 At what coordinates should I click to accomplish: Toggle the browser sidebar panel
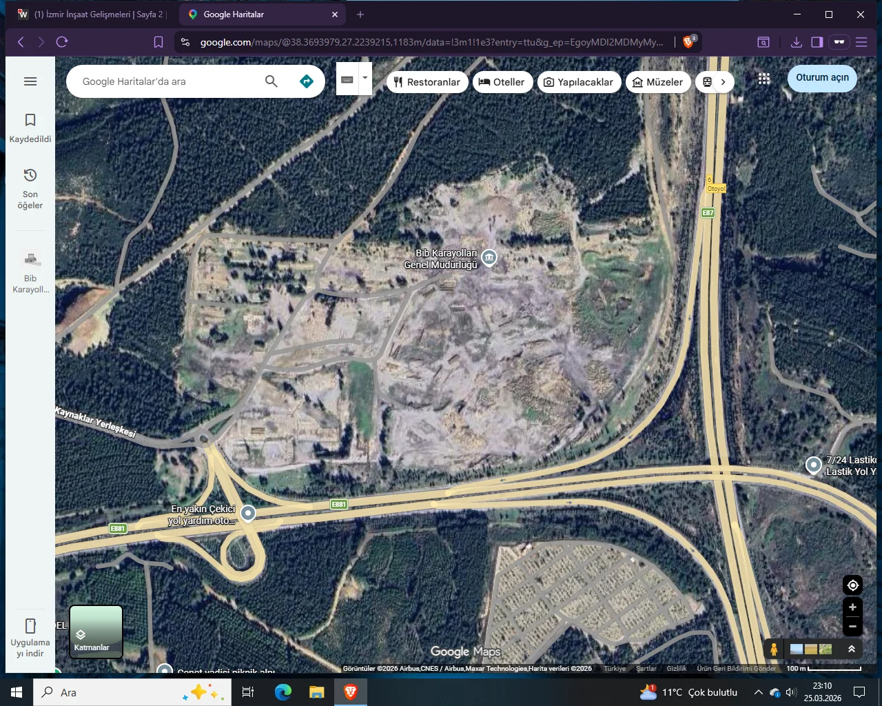pos(817,42)
